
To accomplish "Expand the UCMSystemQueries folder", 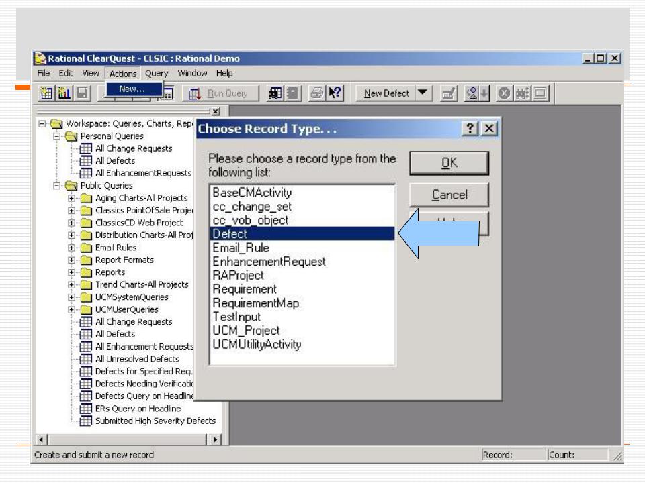I will click(x=72, y=297).
